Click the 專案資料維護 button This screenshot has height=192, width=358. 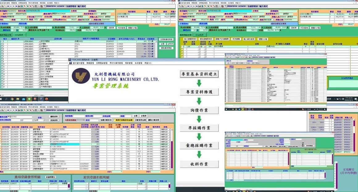point(199,92)
